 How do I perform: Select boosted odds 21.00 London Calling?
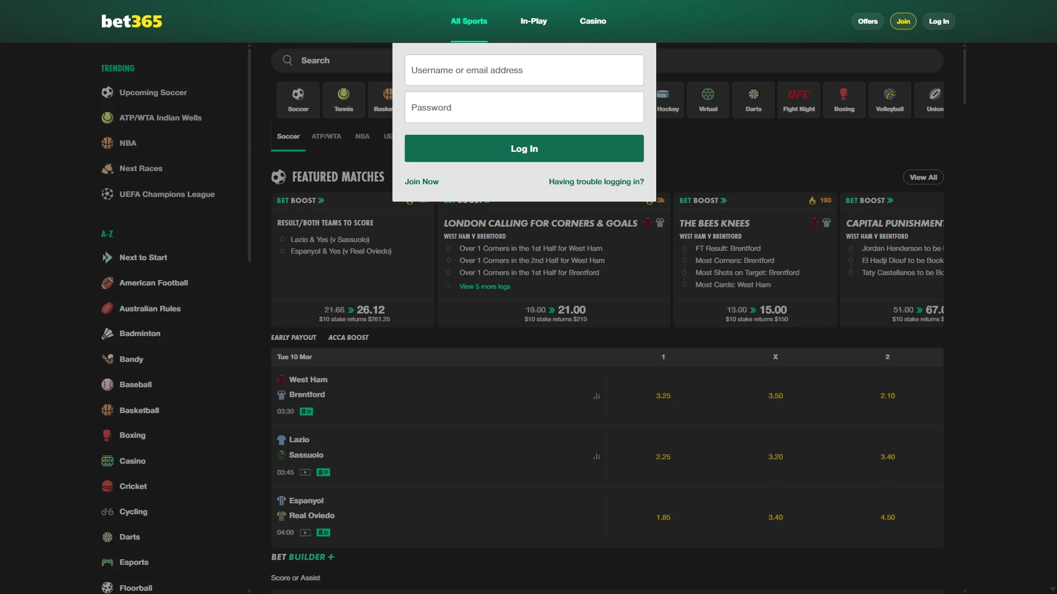pos(571,310)
